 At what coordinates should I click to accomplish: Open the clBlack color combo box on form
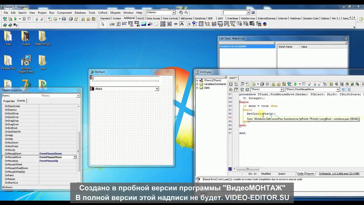(x=157, y=89)
